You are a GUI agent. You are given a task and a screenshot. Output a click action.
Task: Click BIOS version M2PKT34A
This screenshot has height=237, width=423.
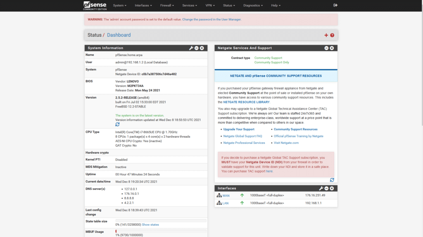pos(135,86)
